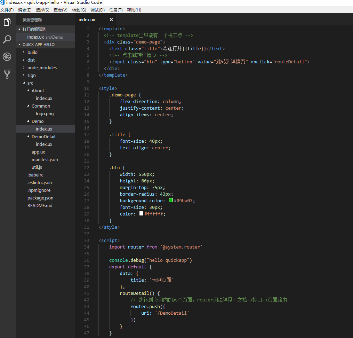Open the 调试(D) menu

point(97,10)
